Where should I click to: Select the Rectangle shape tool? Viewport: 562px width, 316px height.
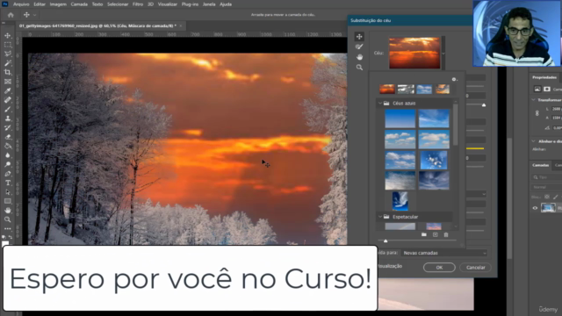pyautogui.click(x=8, y=201)
